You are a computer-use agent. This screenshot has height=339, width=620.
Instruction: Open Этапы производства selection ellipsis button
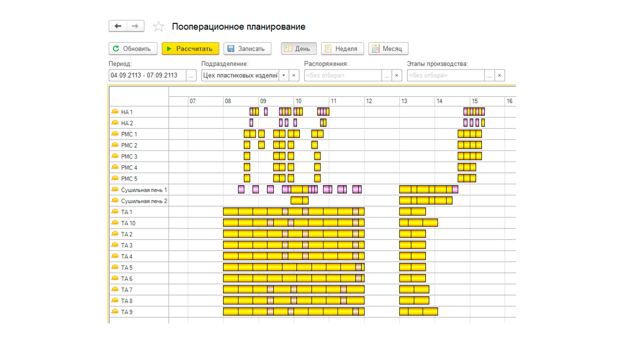coord(489,75)
